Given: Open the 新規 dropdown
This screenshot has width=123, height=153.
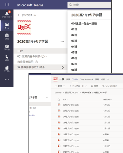Looking at the screenshot, I should [60, 86].
